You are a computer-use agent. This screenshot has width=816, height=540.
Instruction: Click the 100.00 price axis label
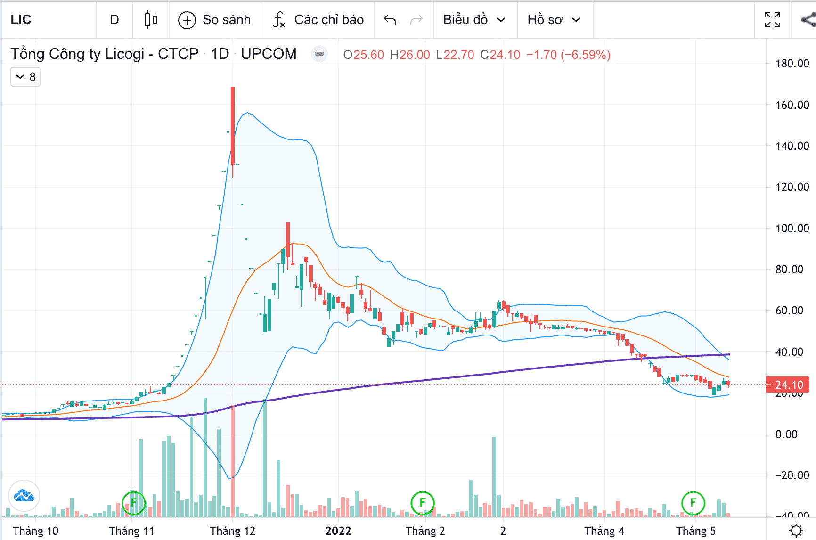tap(792, 229)
